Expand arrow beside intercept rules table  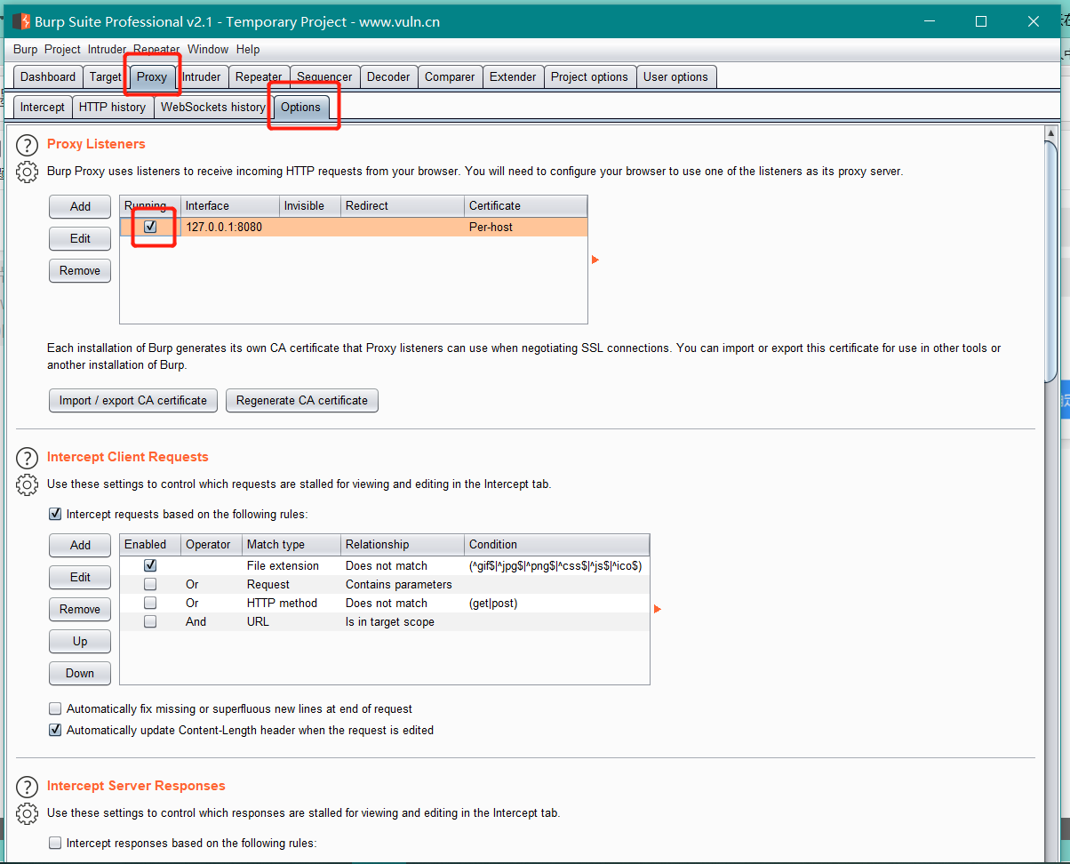pyautogui.click(x=658, y=609)
